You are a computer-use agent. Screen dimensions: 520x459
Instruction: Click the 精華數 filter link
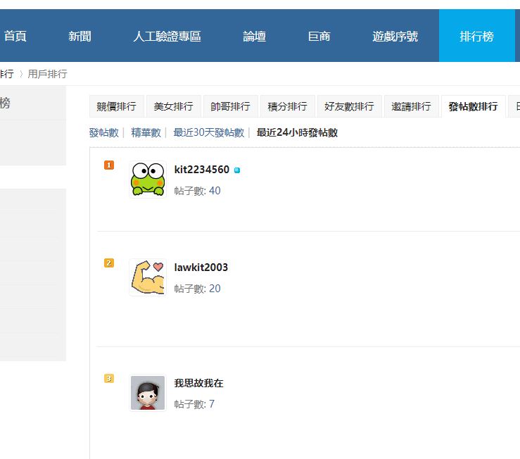point(146,132)
